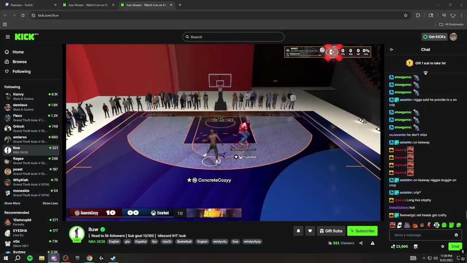Open demisux's channel in Following
Screen dimensions: 467x263
pos(31,107)
